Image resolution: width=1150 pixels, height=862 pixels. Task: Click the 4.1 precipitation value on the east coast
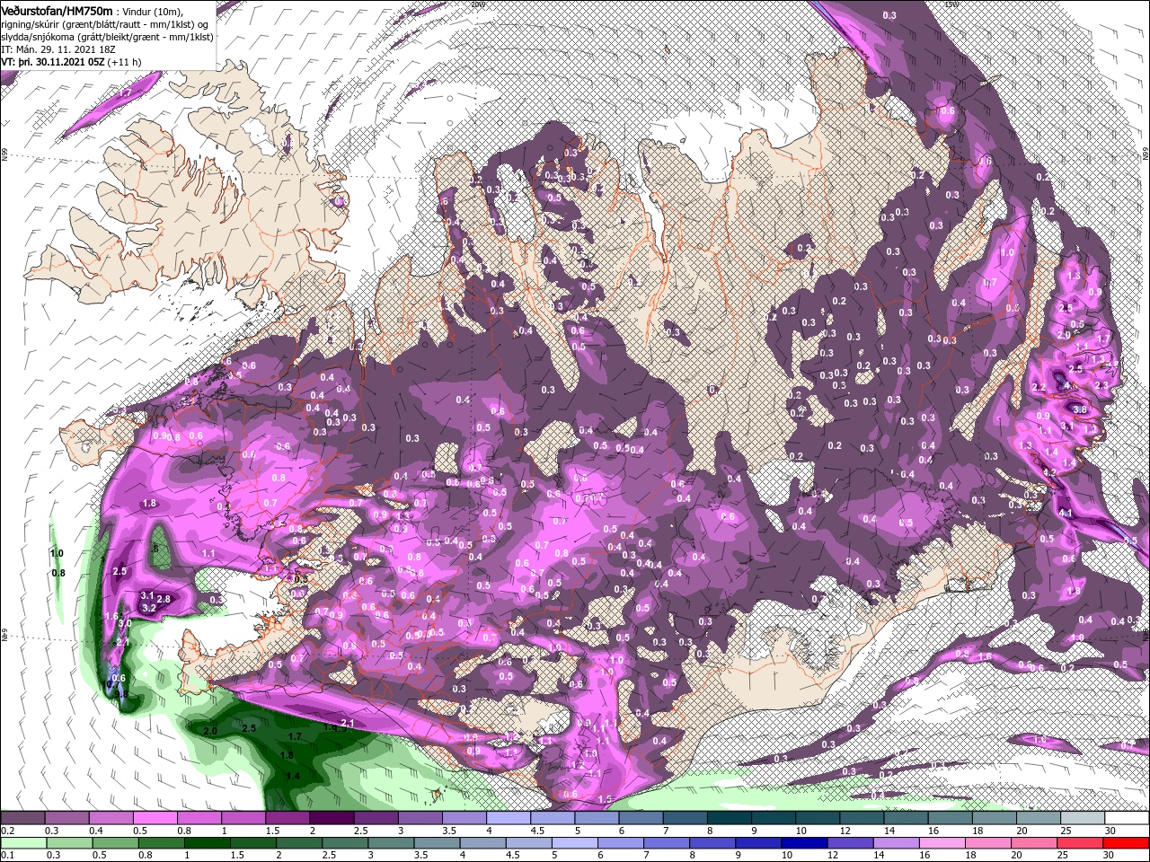tap(1066, 513)
